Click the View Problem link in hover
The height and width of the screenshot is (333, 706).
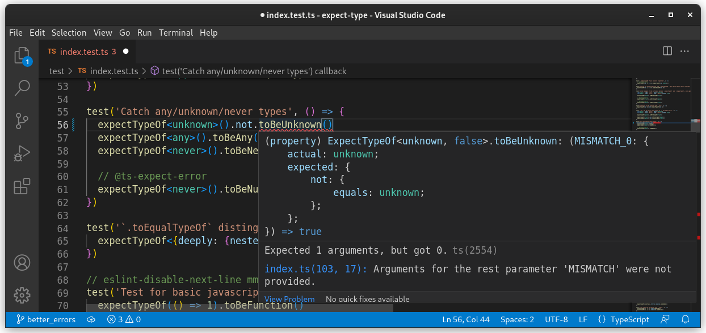(289, 299)
